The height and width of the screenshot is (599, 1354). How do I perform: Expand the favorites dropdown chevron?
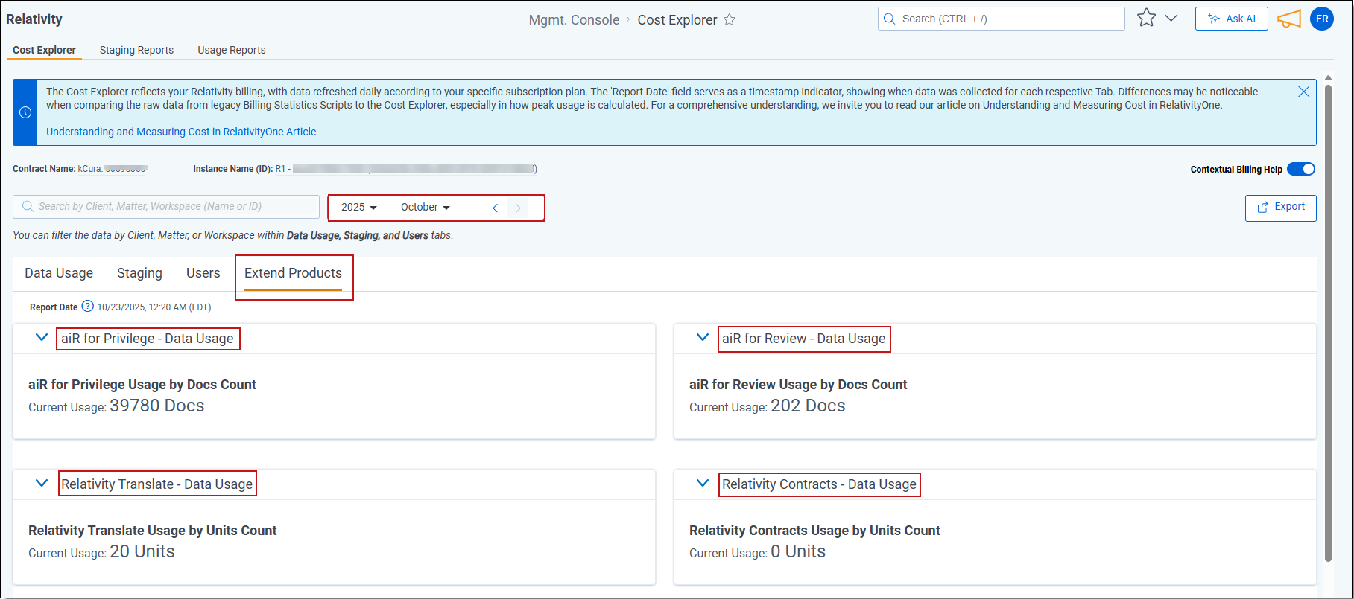tap(1171, 19)
